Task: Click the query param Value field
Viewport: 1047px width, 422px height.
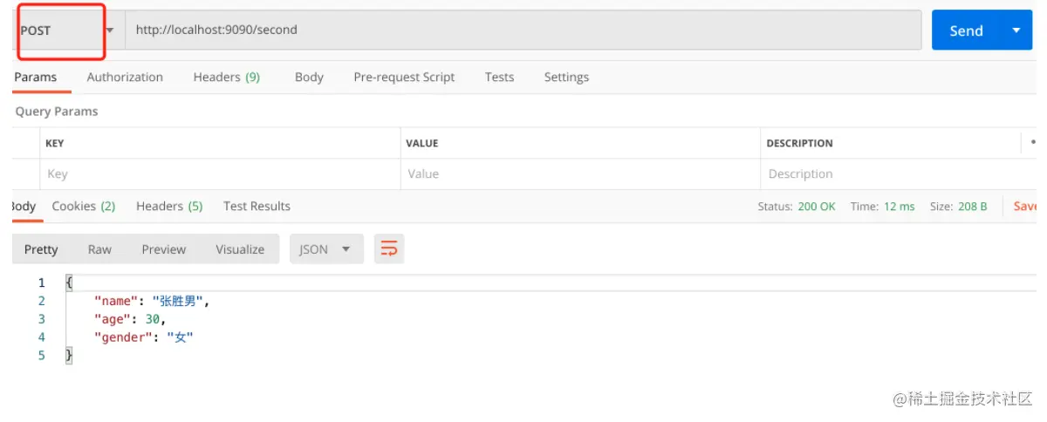Action: [x=581, y=174]
